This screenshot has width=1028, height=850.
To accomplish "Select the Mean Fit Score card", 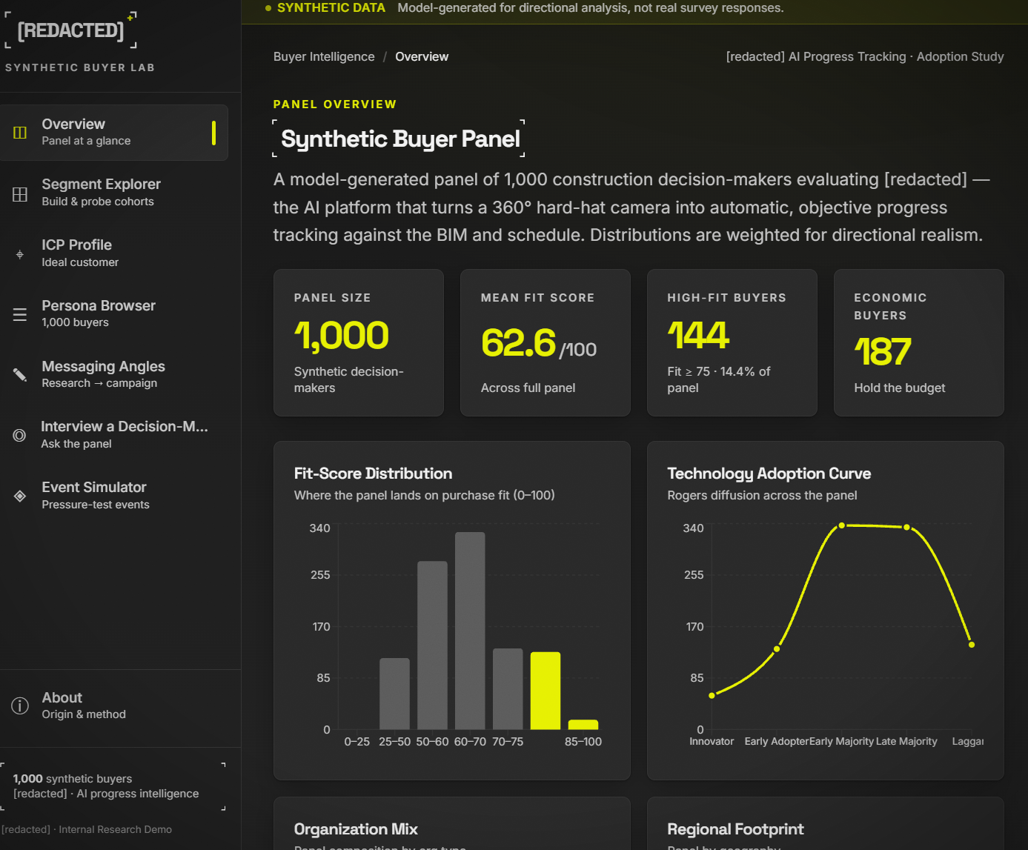I will (x=545, y=343).
